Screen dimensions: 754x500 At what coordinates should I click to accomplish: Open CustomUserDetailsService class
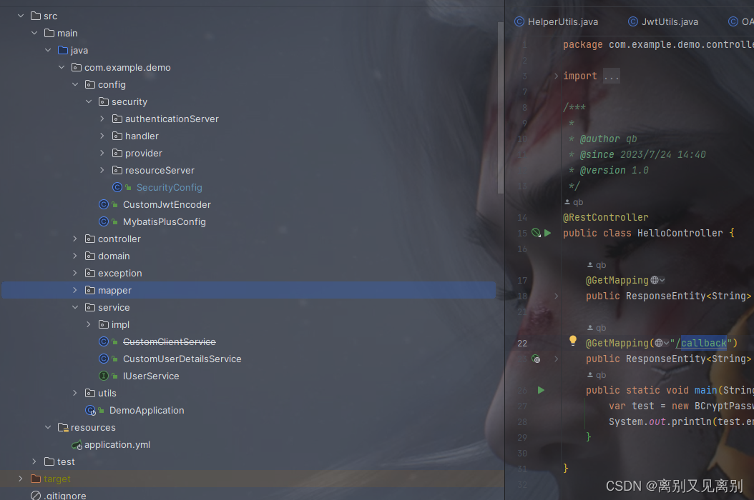182,359
